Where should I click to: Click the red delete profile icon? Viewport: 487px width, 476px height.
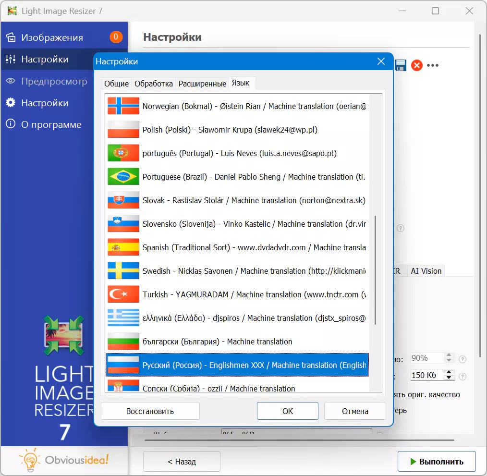pyautogui.click(x=417, y=65)
